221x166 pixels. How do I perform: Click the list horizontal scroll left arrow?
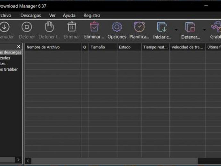click(28, 161)
